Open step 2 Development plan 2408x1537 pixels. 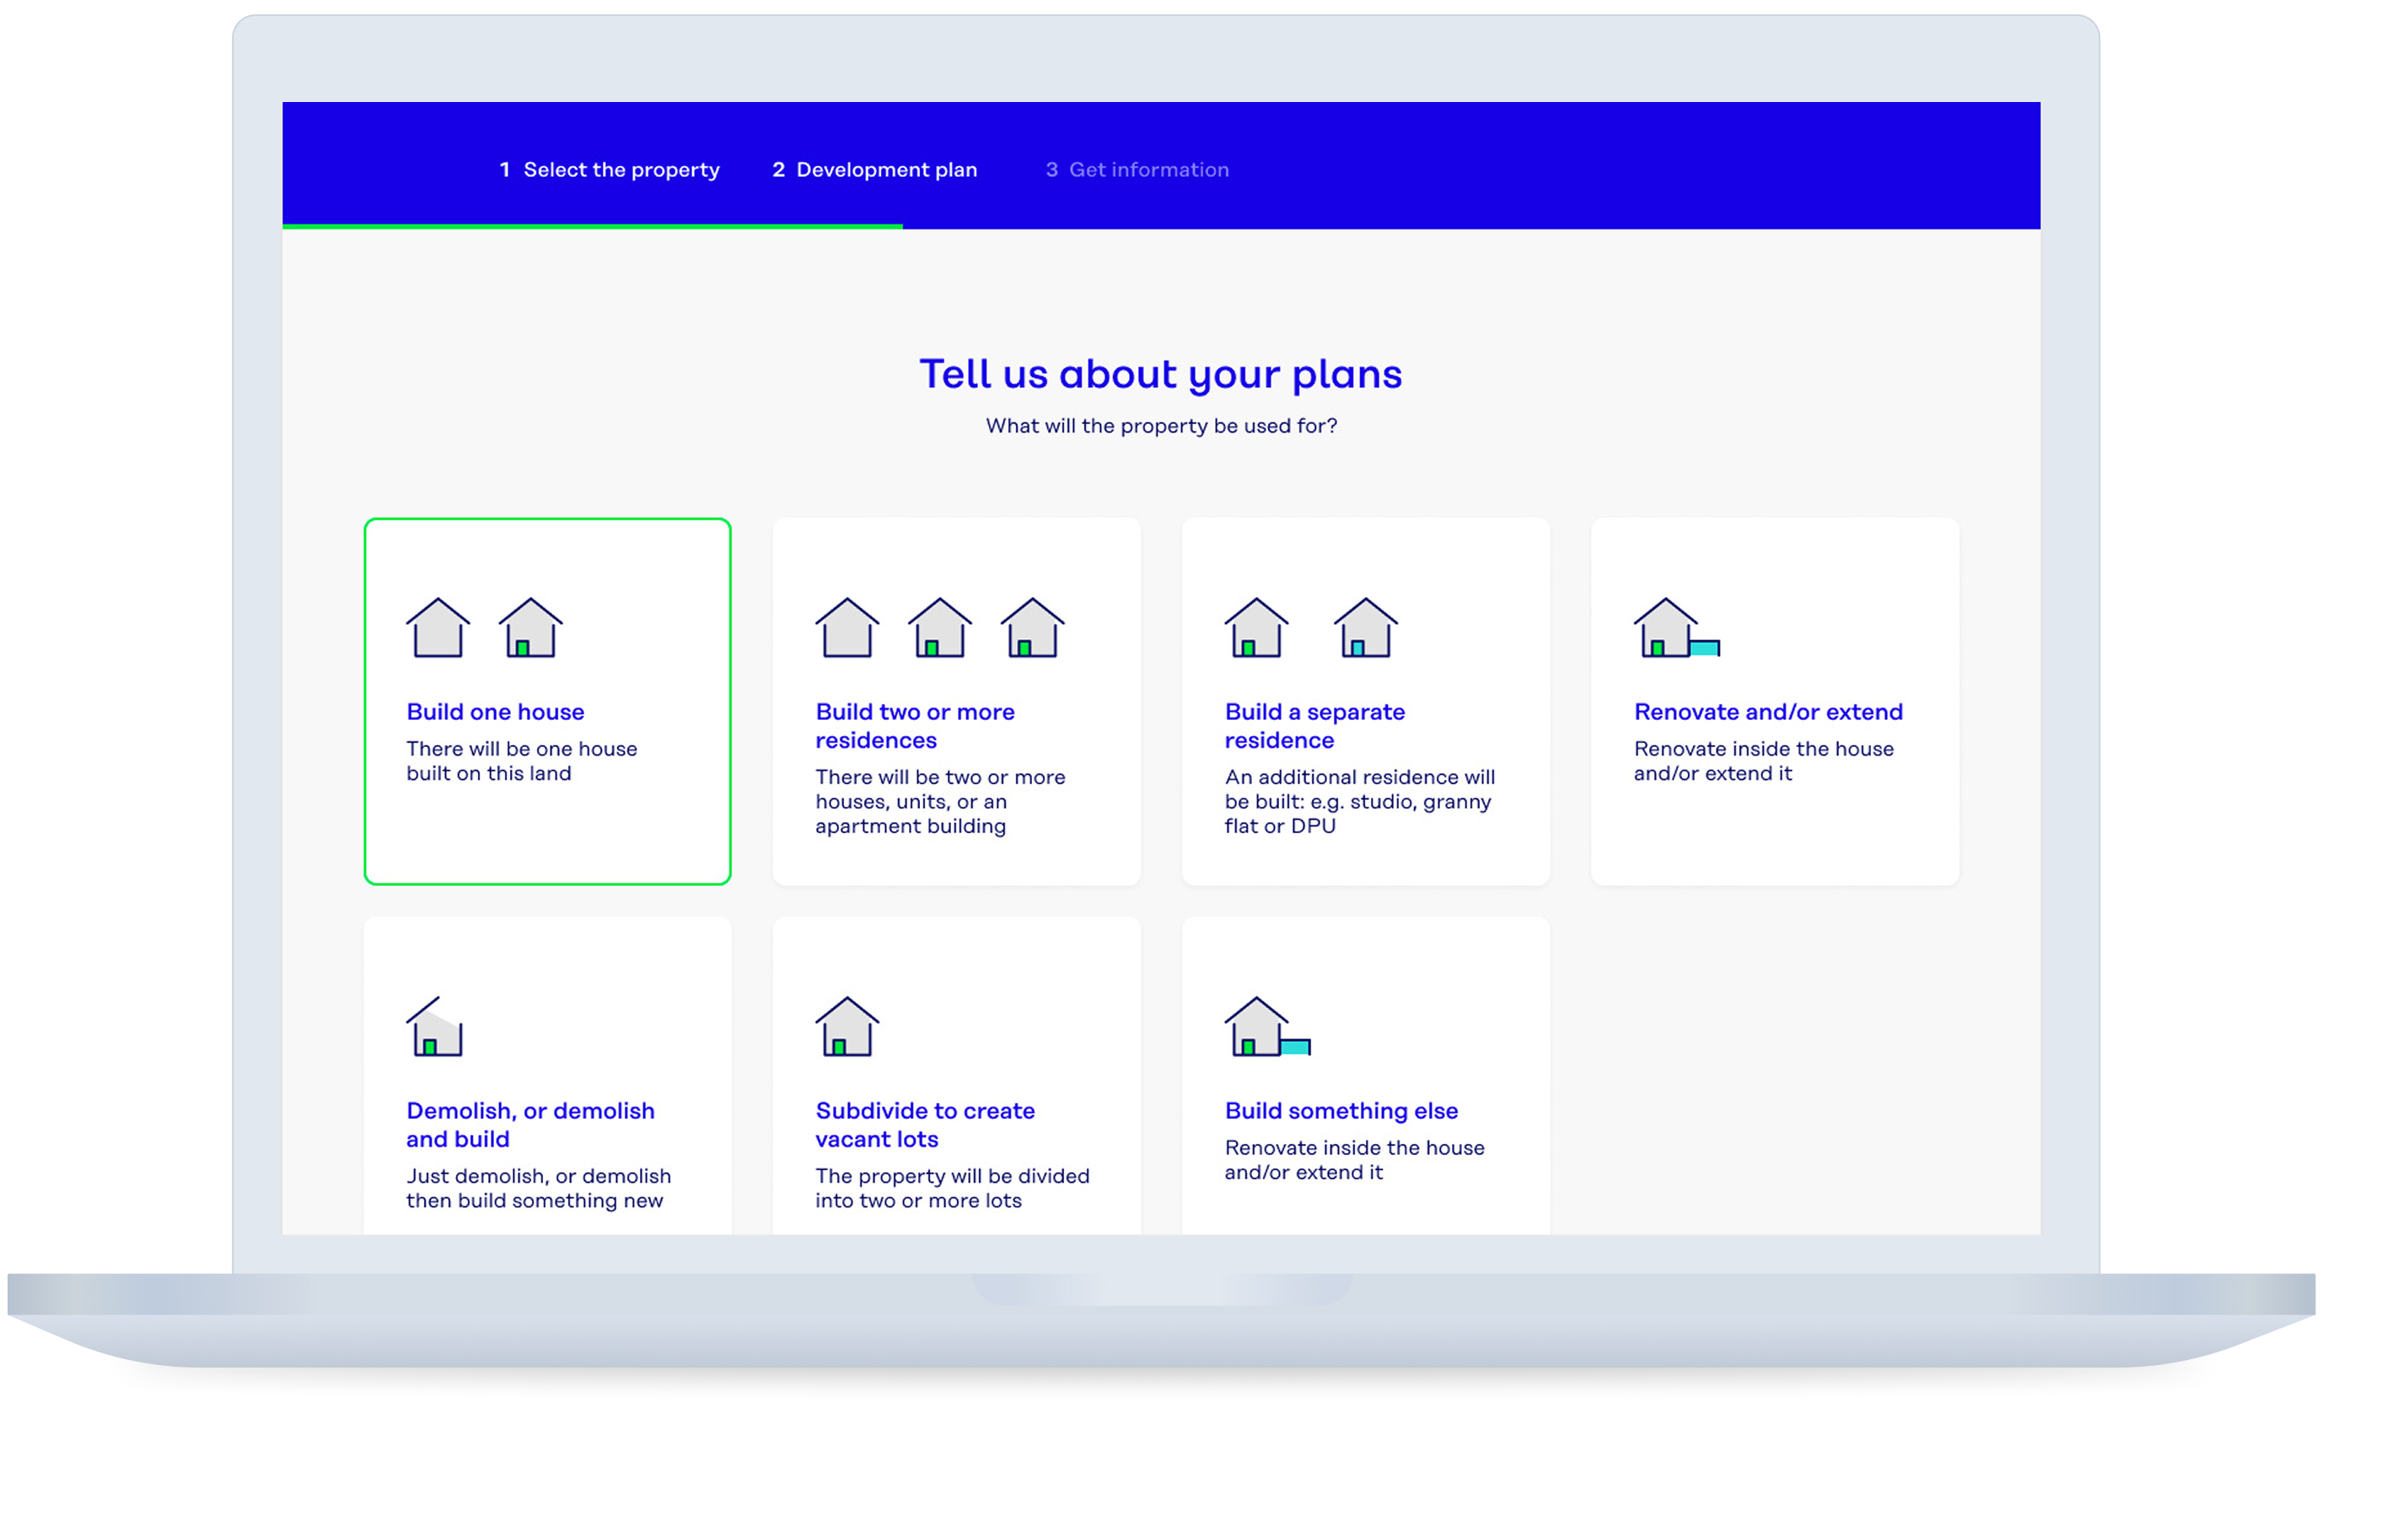point(874,170)
